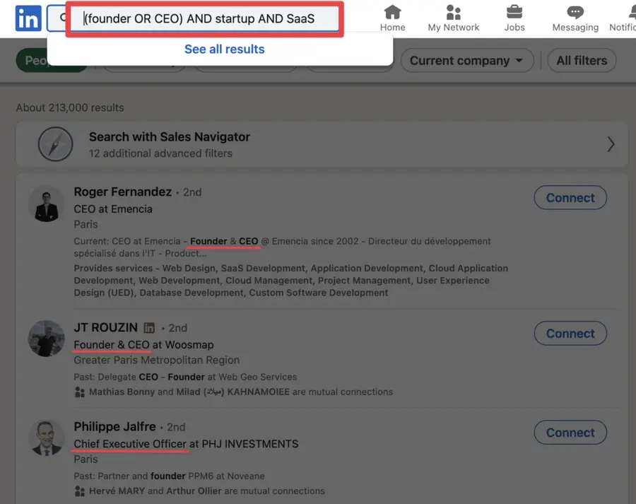Screen dimensions: 636x504
Task: Open Messaging via the chat icon
Action: (575, 13)
